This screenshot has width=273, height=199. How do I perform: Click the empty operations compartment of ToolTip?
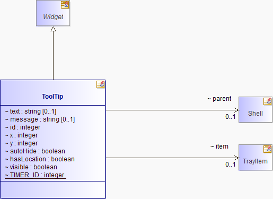53,189
